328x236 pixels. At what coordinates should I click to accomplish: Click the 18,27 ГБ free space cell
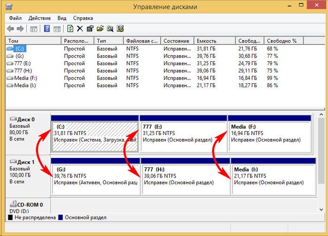tap(248, 86)
